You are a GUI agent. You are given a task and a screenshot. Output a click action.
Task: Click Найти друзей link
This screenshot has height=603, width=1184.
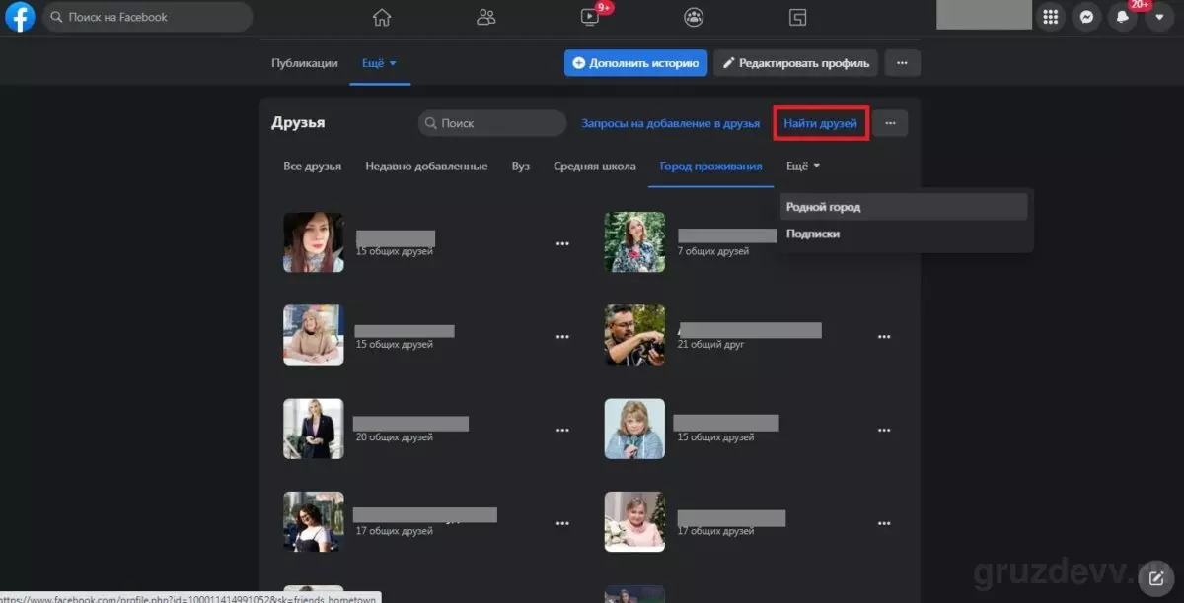(820, 123)
